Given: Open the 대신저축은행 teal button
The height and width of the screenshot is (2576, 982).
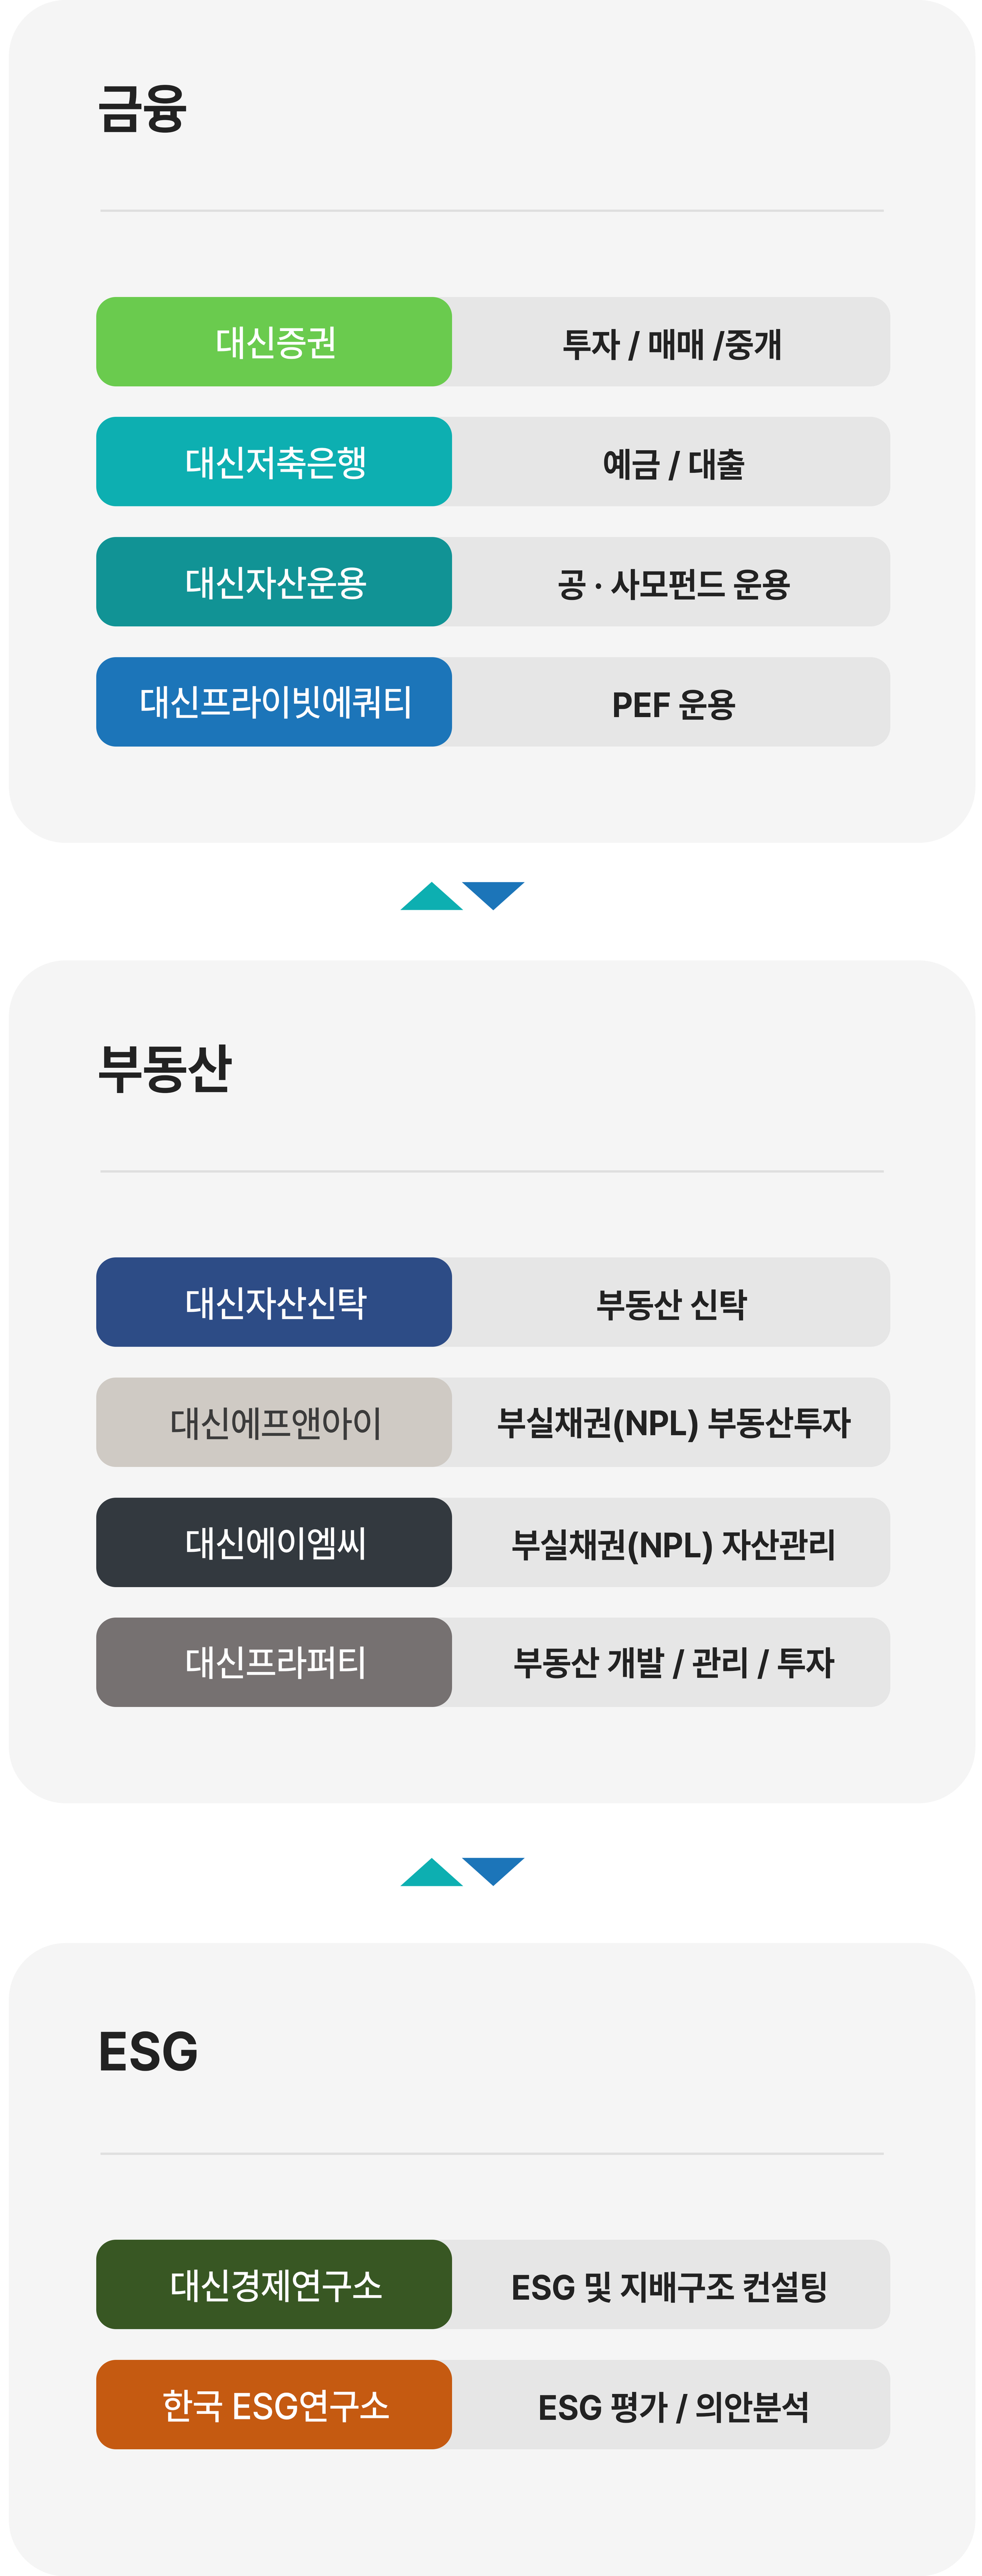Looking at the screenshot, I should coord(274,462).
